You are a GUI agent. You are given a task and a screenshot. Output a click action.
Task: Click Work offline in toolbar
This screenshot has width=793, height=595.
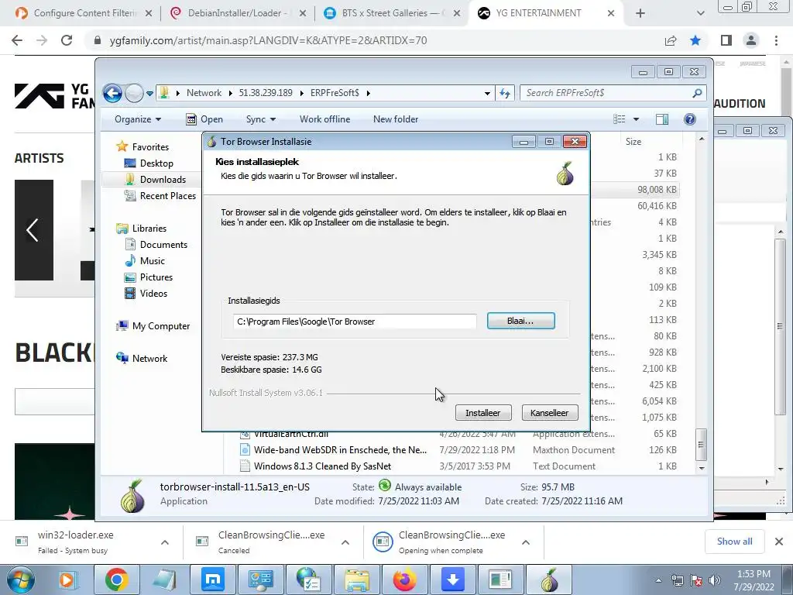[324, 119]
